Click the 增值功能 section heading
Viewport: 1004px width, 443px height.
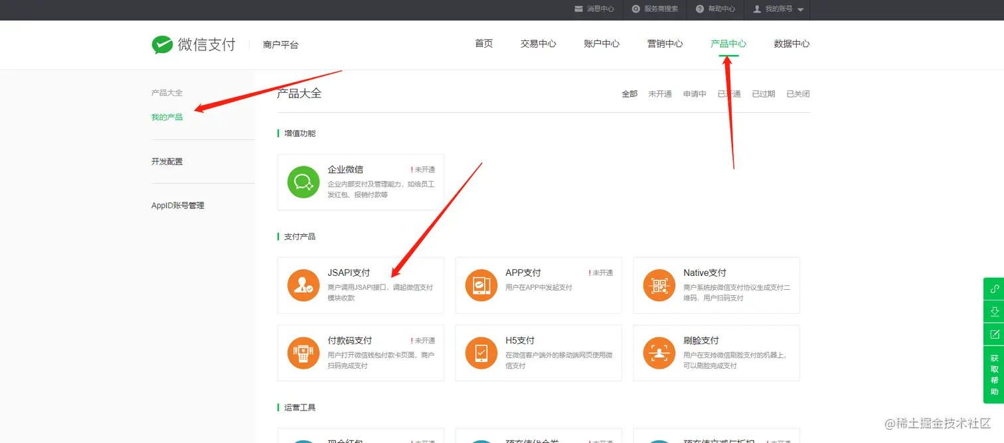click(x=299, y=133)
